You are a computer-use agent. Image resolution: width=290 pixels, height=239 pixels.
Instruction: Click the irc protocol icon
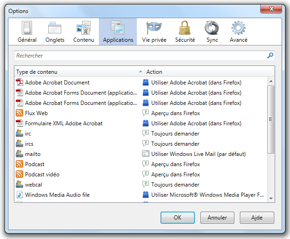point(19,133)
